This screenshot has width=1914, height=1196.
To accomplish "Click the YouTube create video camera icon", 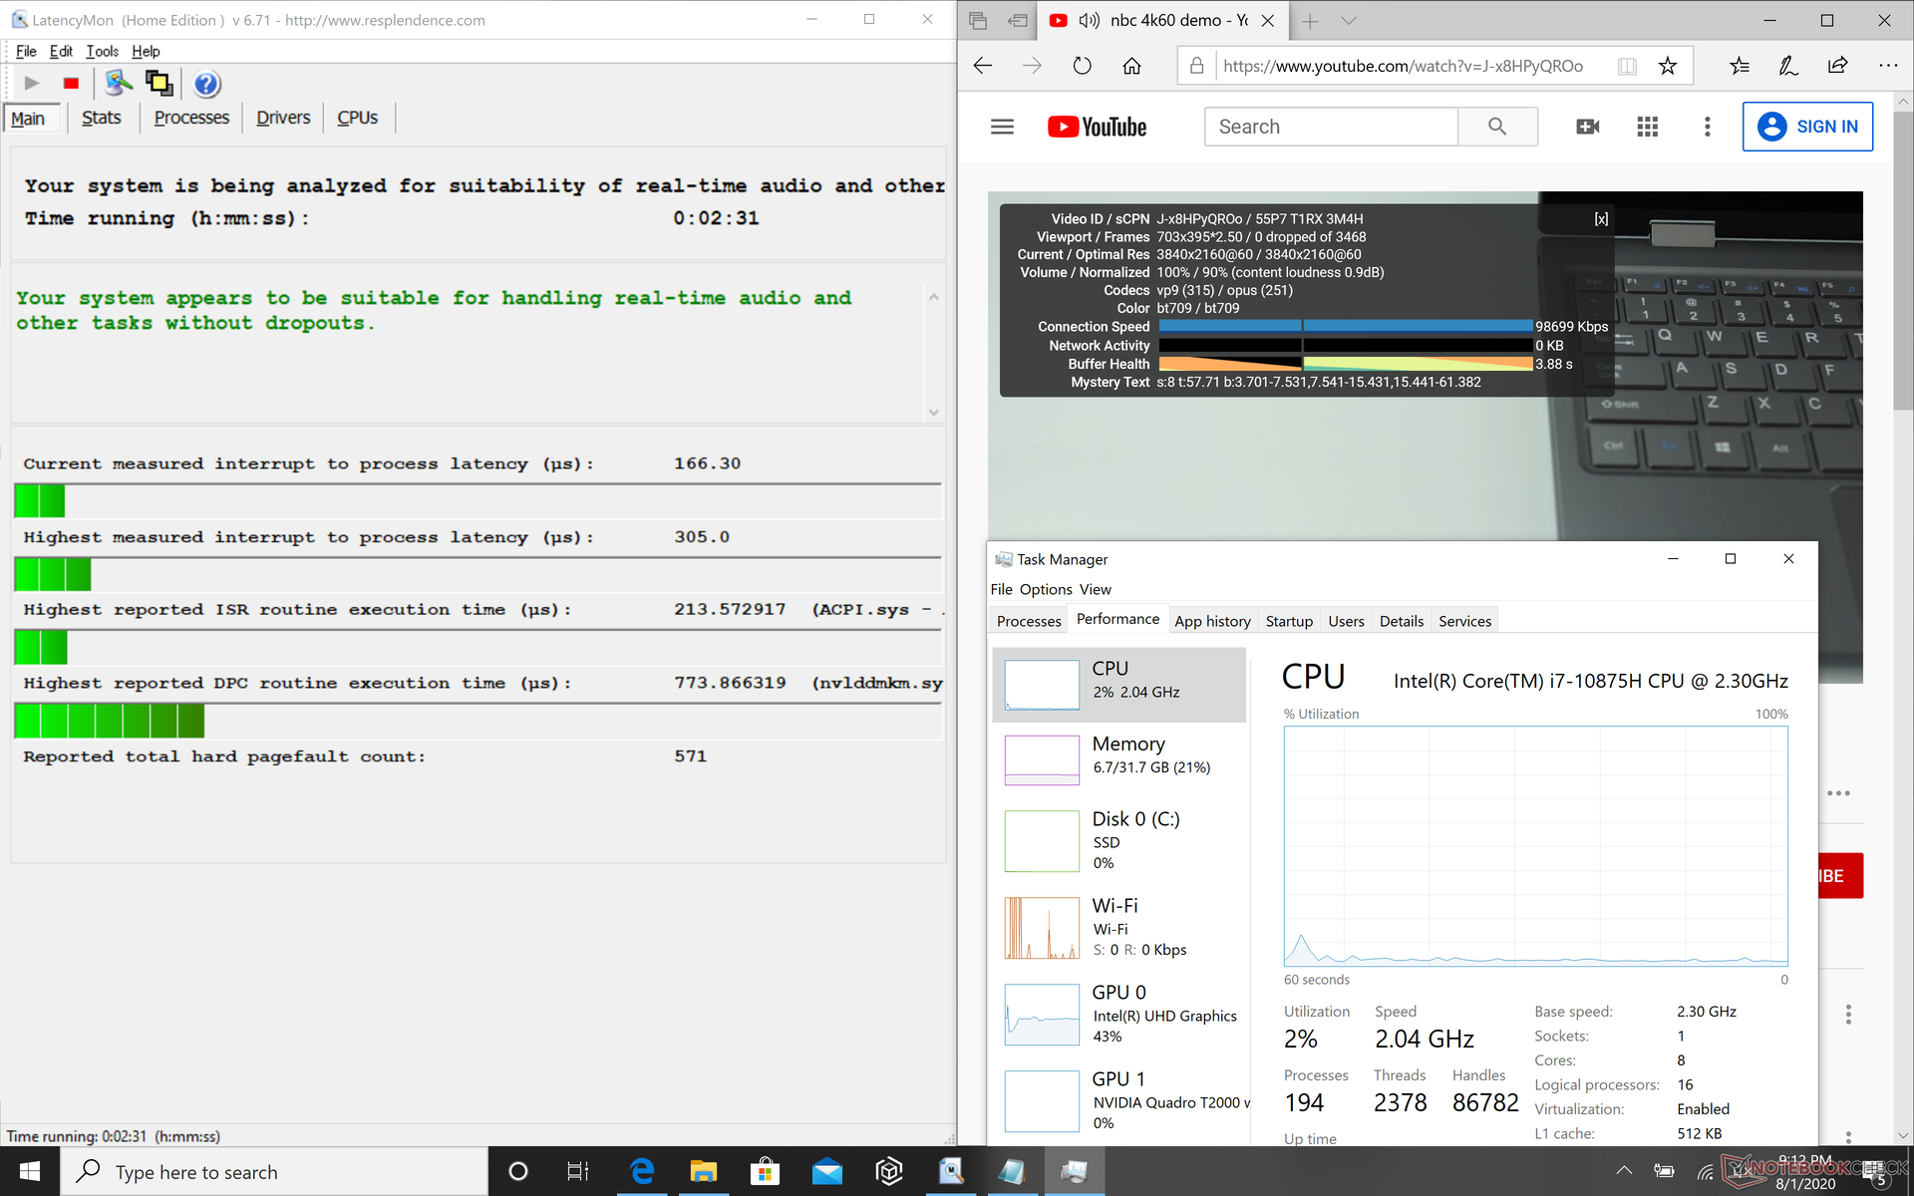I will pos(1587,127).
